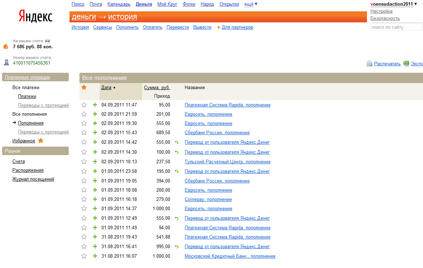Open the Перевести submenu link
423x268 pixels.
click(178, 27)
